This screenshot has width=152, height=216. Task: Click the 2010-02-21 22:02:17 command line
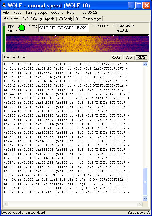pos(65,175)
